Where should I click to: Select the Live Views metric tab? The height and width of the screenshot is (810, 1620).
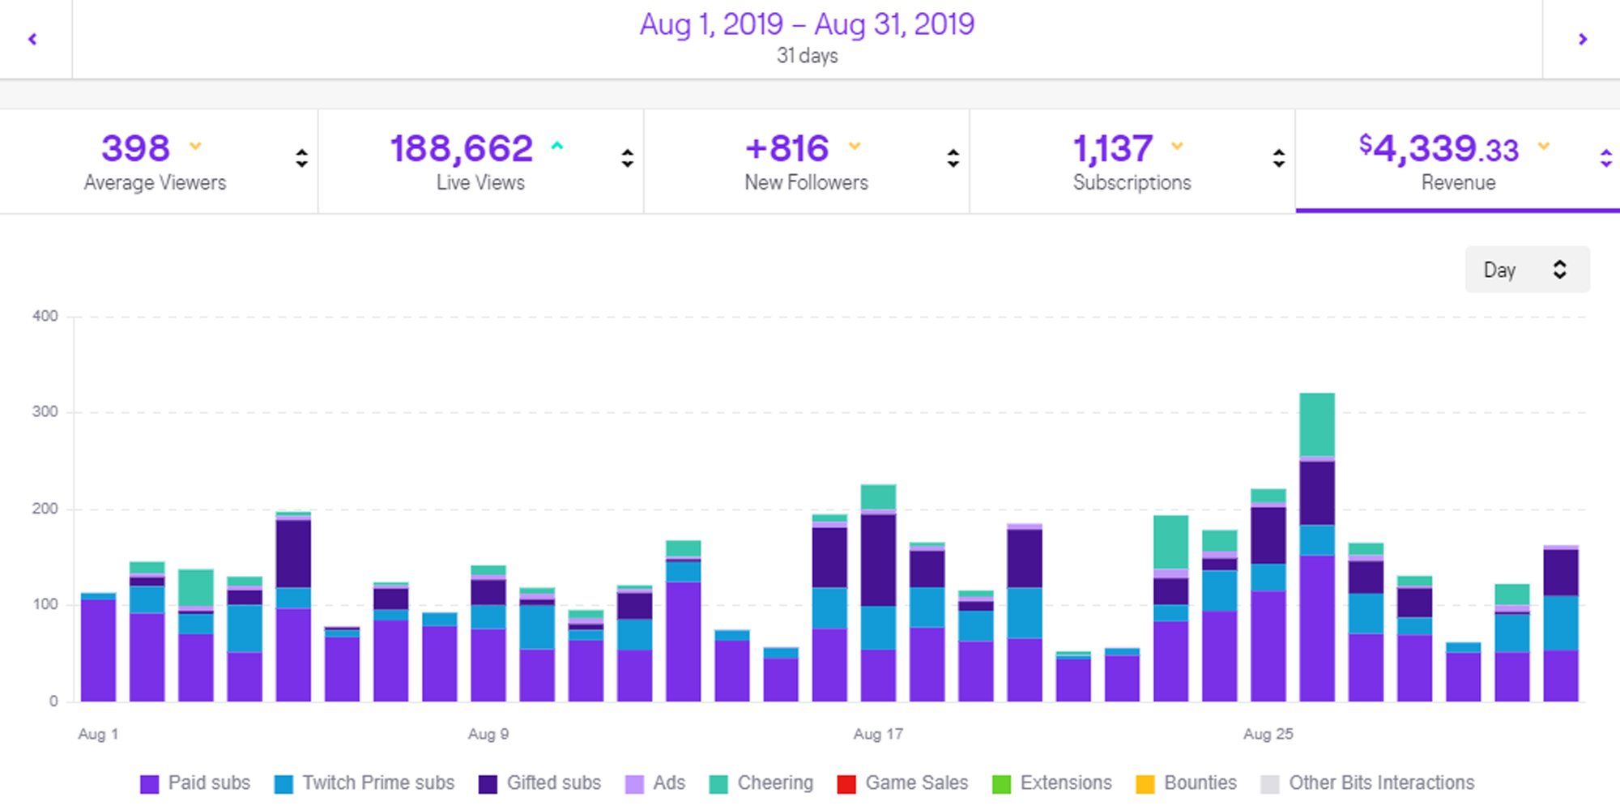click(x=481, y=161)
